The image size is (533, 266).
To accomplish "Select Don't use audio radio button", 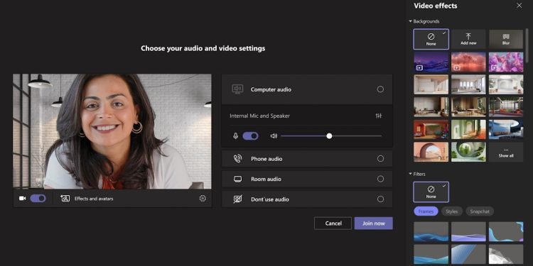I will [x=380, y=199].
